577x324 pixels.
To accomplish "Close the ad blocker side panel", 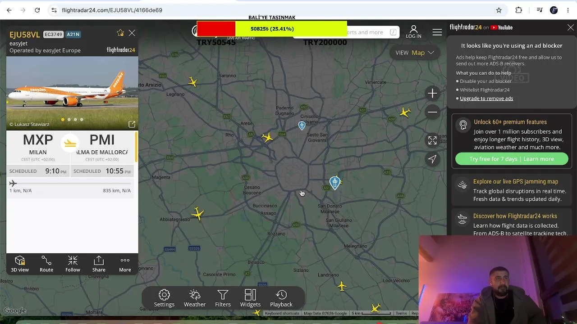I will [571, 27].
